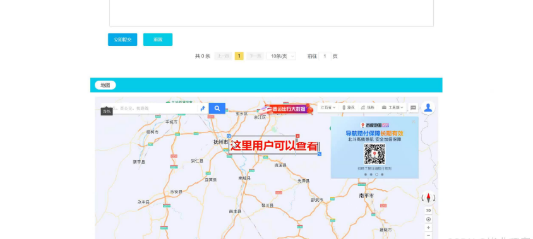
Task: Open the map user profile avatar
Action: tap(428, 108)
